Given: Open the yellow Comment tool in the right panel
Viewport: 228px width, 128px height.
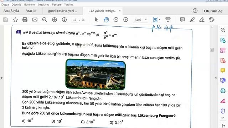Looking at the screenshot, I should [x=223, y=70].
